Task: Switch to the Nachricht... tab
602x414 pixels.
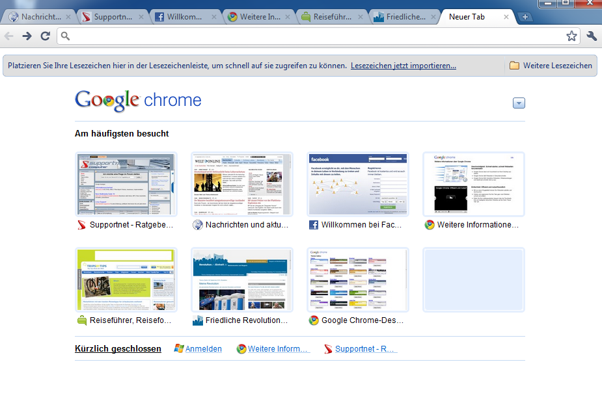Action: [40, 17]
